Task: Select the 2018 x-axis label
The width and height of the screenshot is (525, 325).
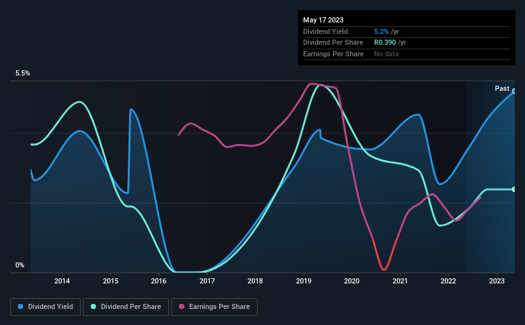Action: (255, 281)
